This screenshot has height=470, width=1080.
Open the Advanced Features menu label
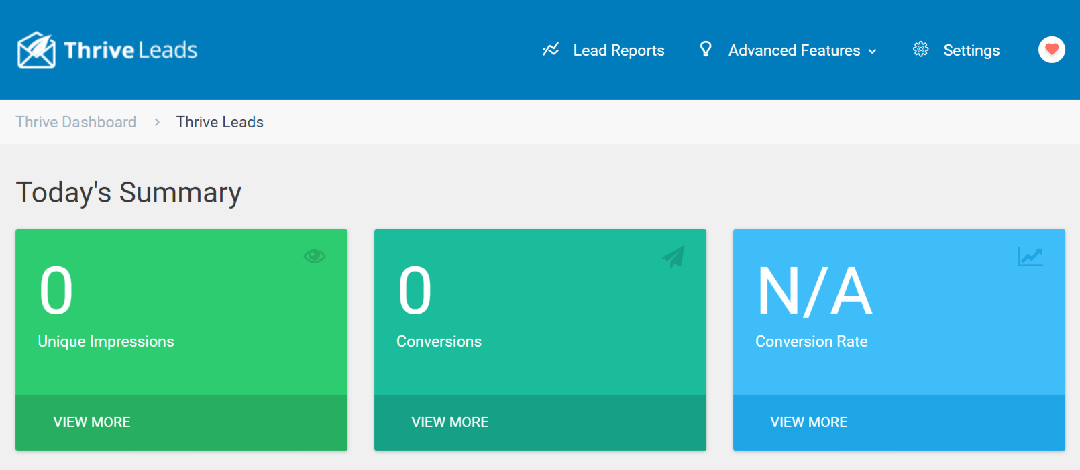click(794, 50)
